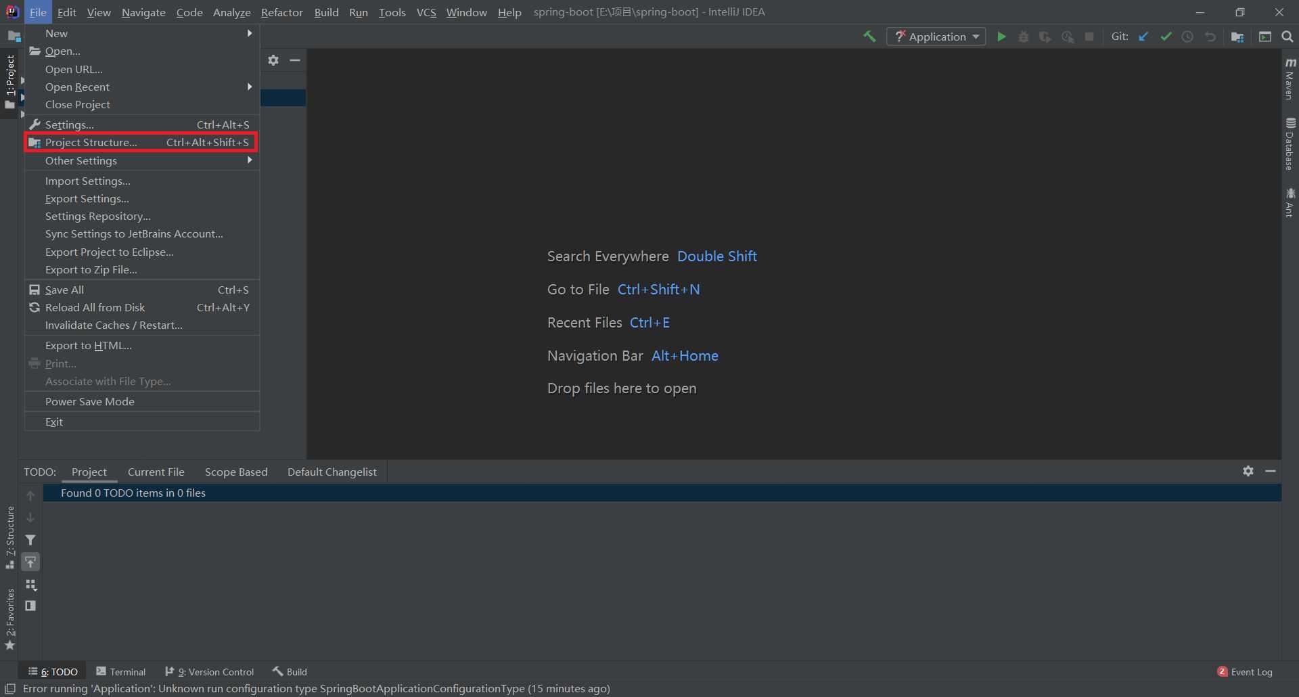Run the Application with green play icon
This screenshot has width=1299, height=697.
click(x=1002, y=37)
